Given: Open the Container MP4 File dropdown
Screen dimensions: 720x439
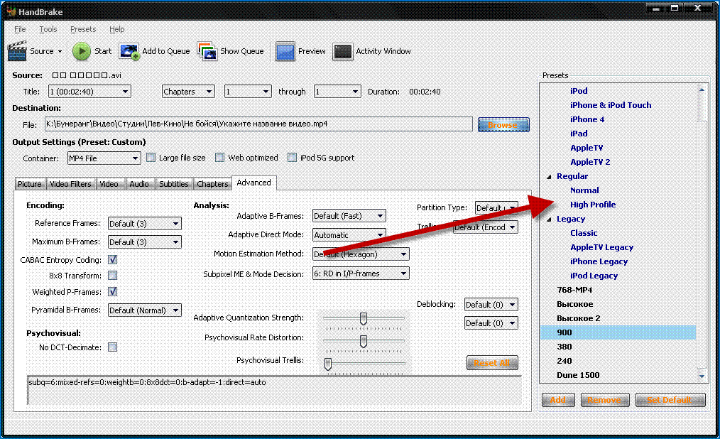Looking at the screenshot, I should click(104, 158).
